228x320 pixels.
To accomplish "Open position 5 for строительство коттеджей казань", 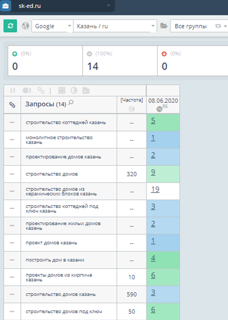I will [153, 121].
